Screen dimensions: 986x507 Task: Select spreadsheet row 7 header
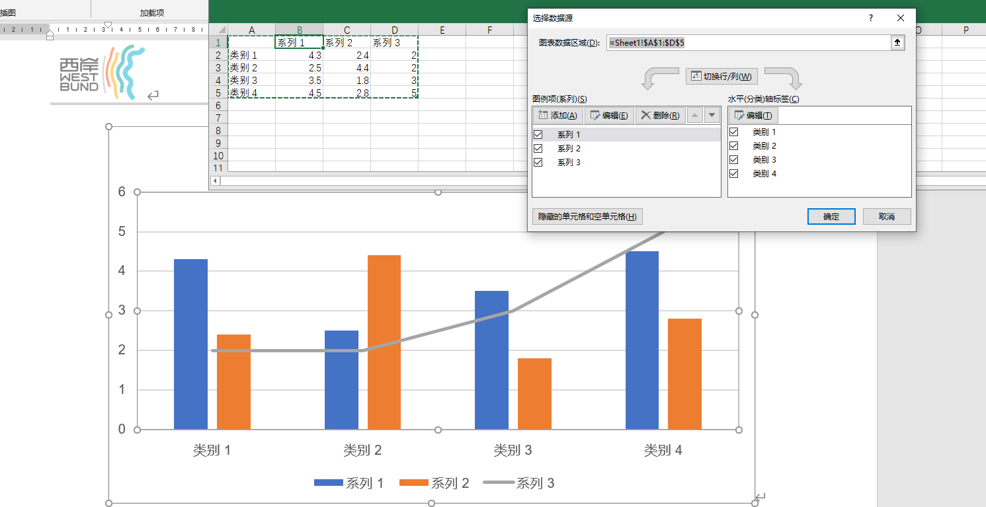218,118
